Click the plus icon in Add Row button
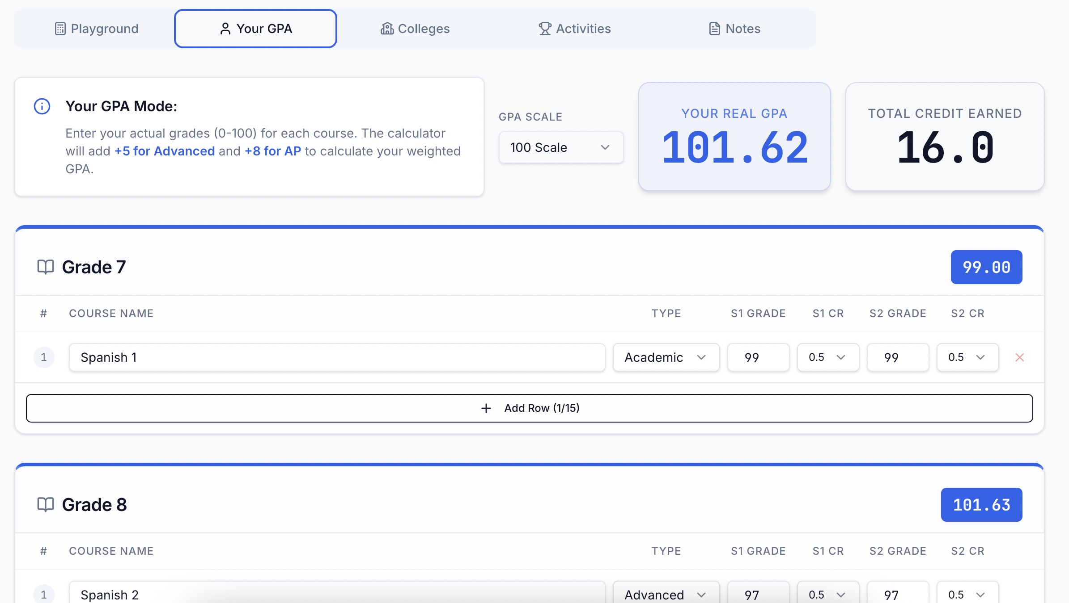This screenshot has width=1069, height=603. pyautogui.click(x=486, y=408)
